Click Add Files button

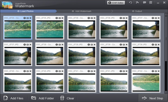pos(14,98)
